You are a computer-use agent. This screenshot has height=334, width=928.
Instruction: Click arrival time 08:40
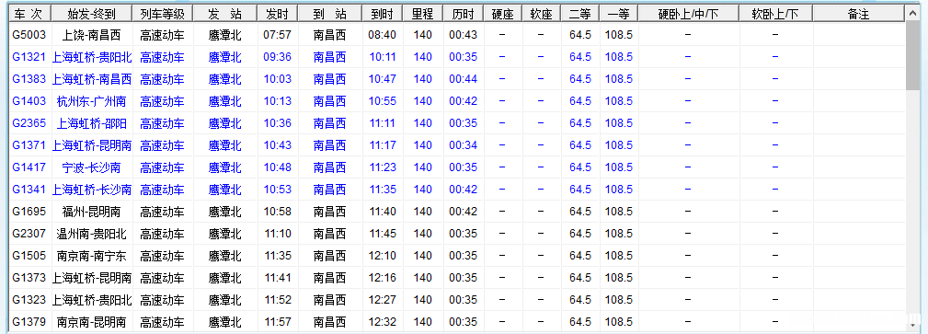point(383,35)
